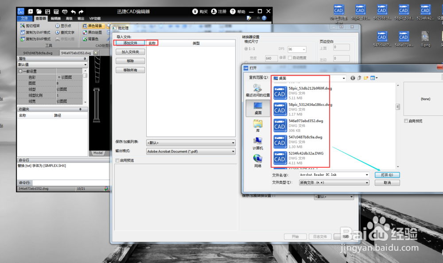Image resolution: width=443 pixels, height=263 pixels.
Task: Switch to 547c0487b8c9a.dwg document tab
Action: (x=38, y=53)
